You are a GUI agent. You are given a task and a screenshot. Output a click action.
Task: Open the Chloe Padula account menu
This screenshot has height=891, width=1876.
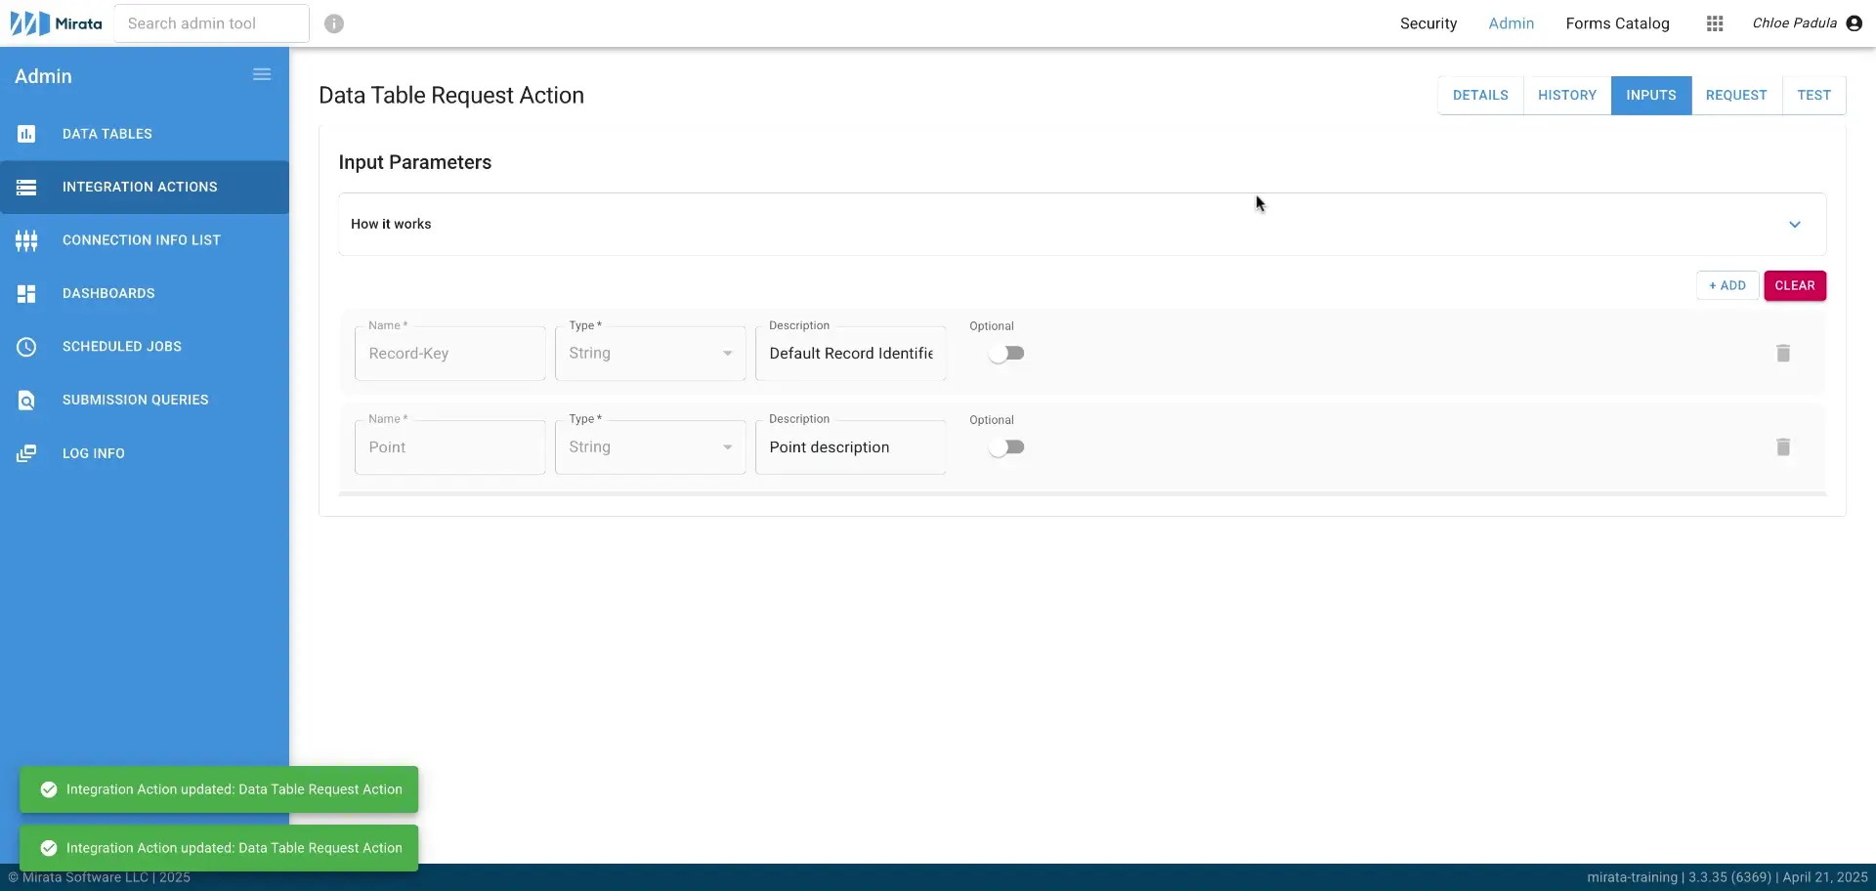pyautogui.click(x=1807, y=22)
